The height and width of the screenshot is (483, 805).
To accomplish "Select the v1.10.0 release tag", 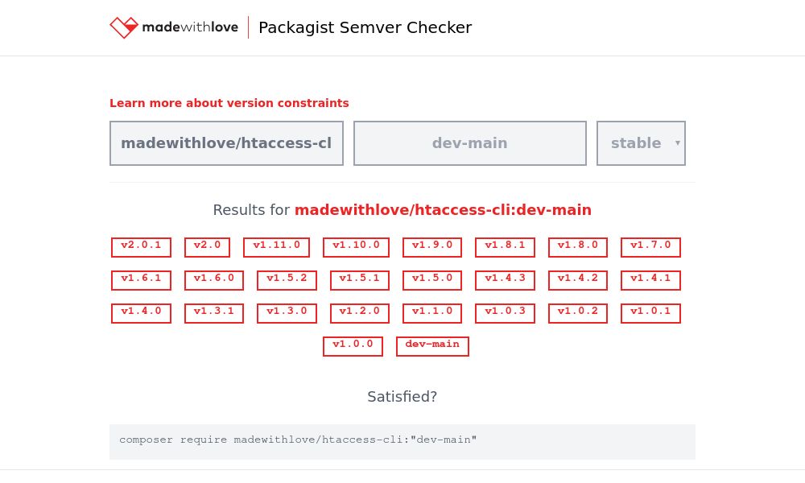I will [x=356, y=246].
